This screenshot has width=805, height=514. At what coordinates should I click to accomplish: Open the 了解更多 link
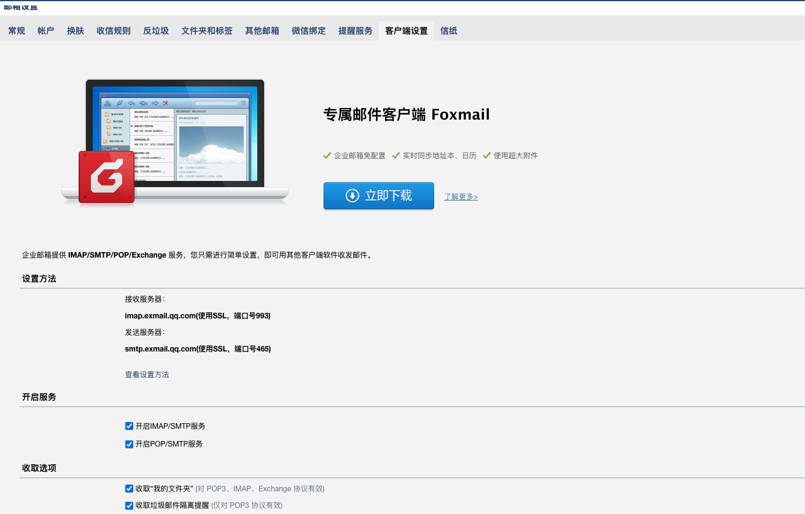461,197
